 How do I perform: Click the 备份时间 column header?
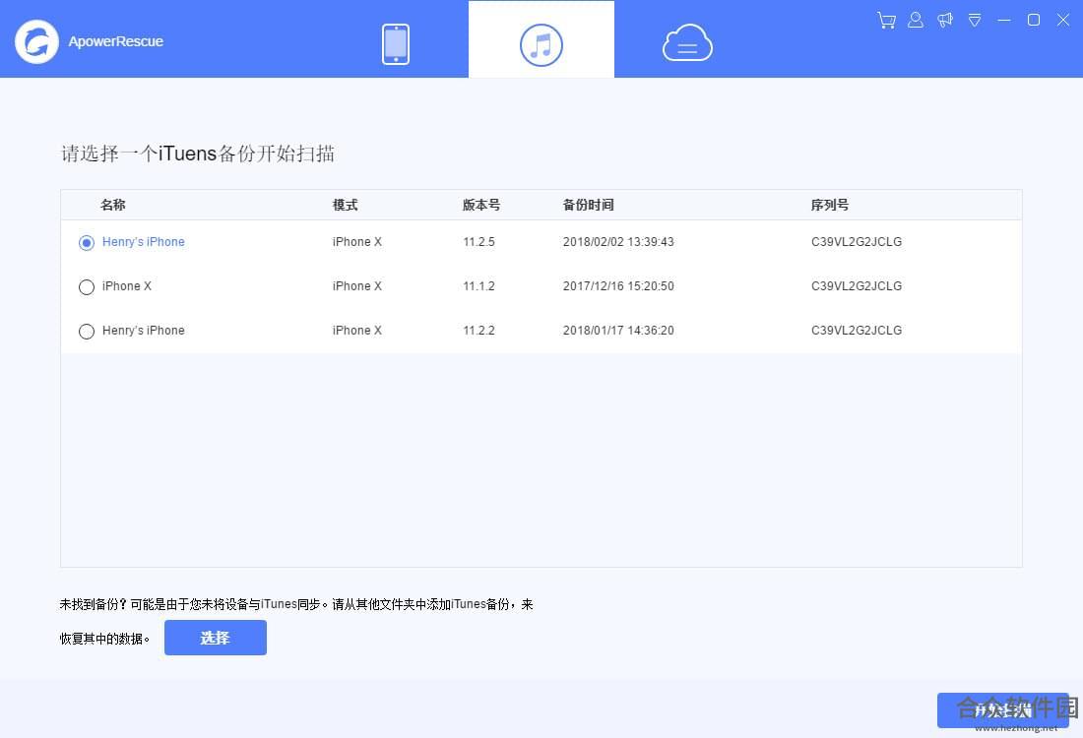coord(588,205)
